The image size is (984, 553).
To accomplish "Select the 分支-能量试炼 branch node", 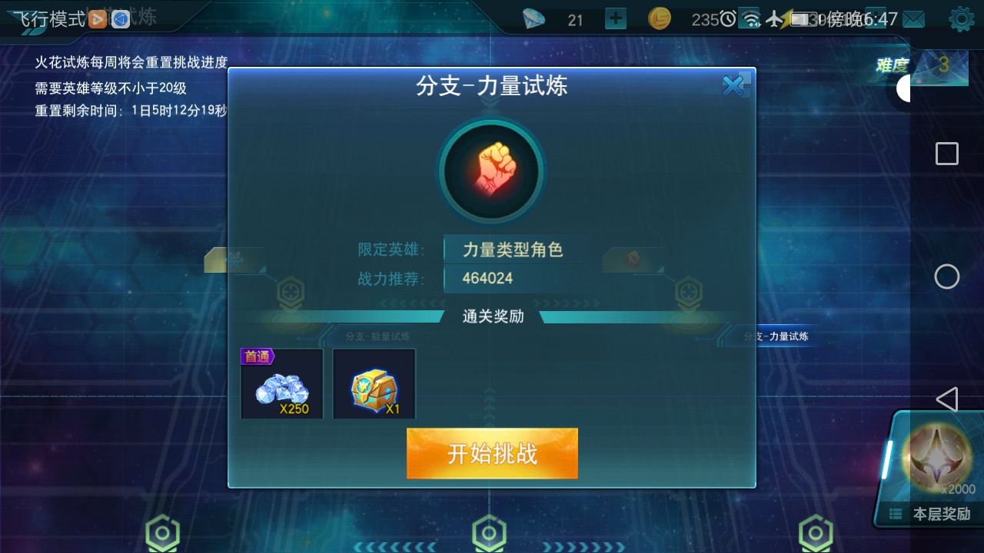I will pyautogui.click(x=377, y=336).
